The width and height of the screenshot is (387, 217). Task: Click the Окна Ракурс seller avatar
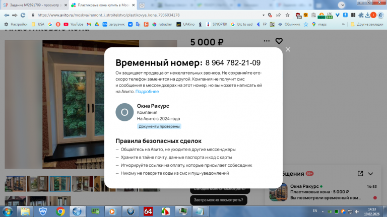point(124,112)
